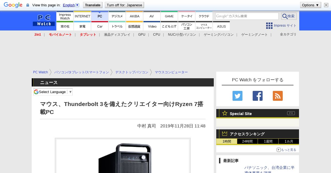Go to マウスコンピューター breadcrumb
This screenshot has width=331, height=173.
(171, 72)
